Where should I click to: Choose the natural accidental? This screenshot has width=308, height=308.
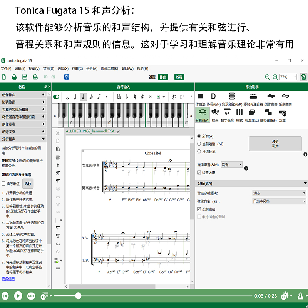135,97
